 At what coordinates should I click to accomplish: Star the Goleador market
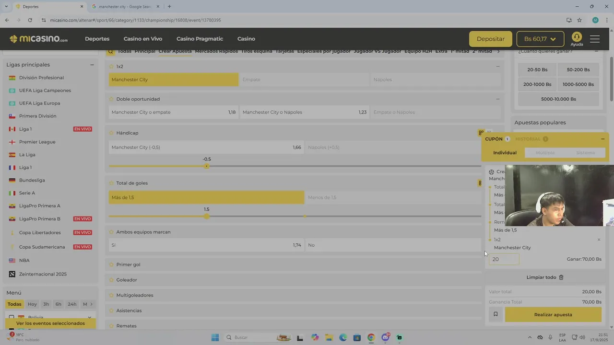click(x=111, y=280)
